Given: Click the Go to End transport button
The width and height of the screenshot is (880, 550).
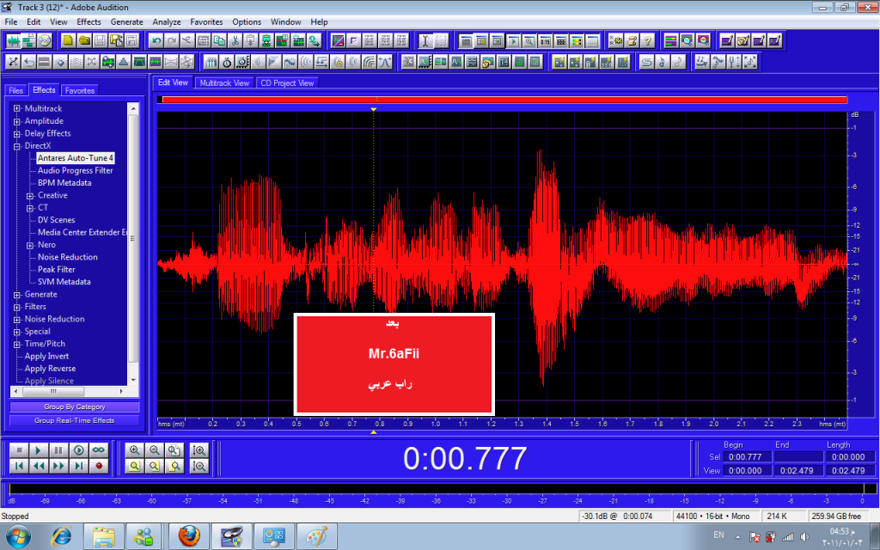Looking at the screenshot, I should coord(78,466).
